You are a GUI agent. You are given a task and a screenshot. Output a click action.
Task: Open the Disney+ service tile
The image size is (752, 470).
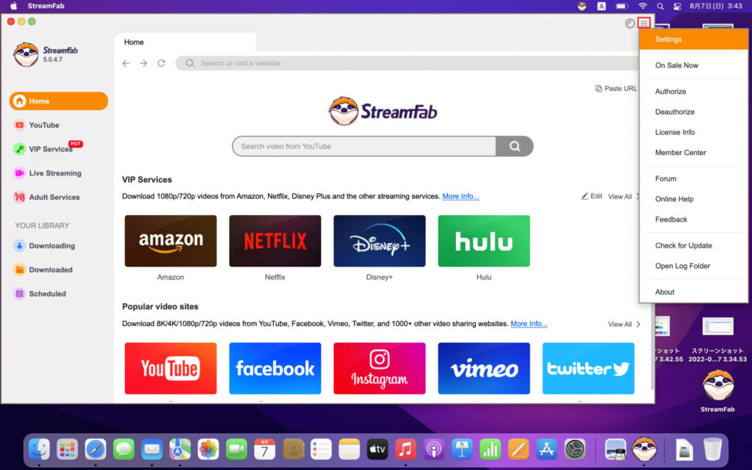[380, 241]
